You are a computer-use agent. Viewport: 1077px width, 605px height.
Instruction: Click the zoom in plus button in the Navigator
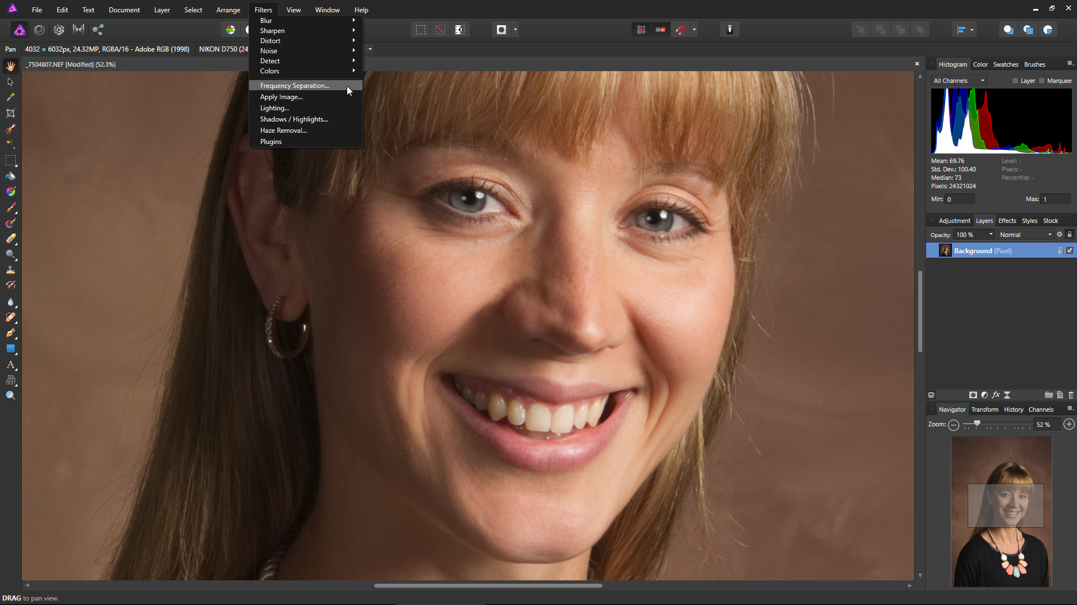point(1069,425)
